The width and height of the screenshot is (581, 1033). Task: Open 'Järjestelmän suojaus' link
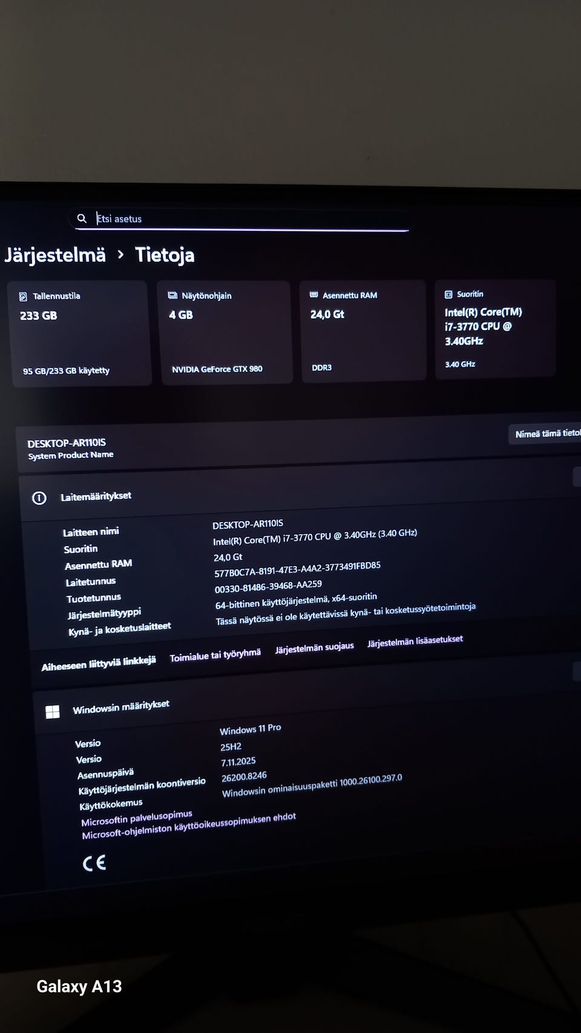(x=315, y=647)
